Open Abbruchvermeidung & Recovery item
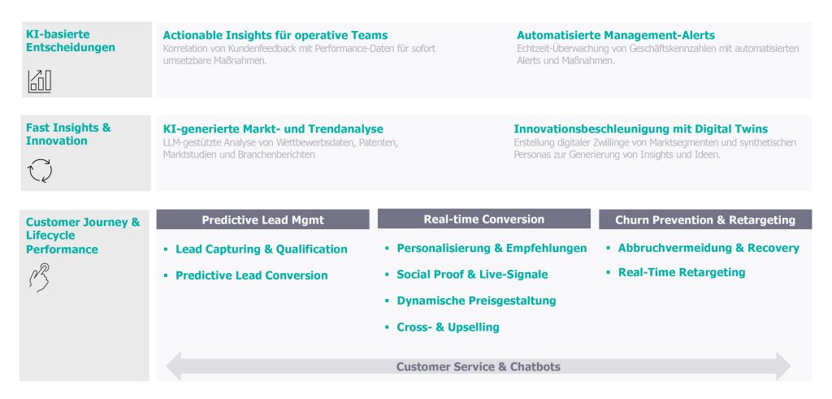 click(708, 248)
